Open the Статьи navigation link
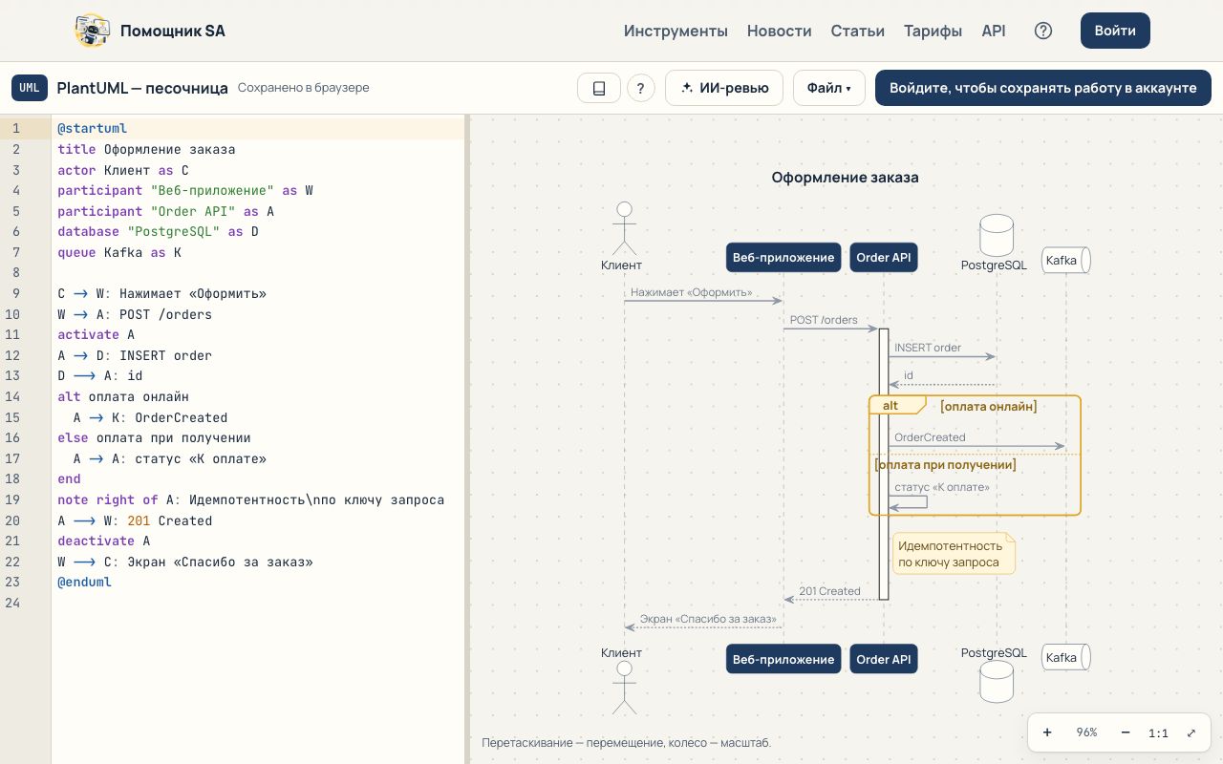1223x764 pixels. tap(858, 31)
